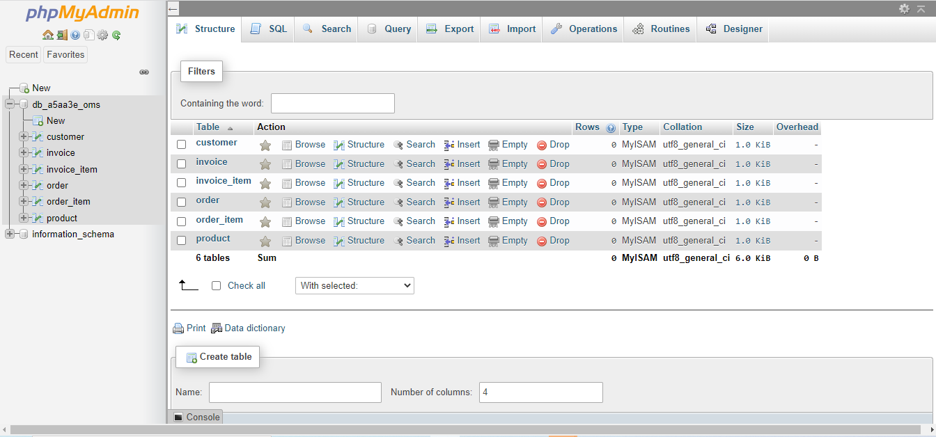Collapse the db_a5aa3e_oms database node

coord(10,104)
